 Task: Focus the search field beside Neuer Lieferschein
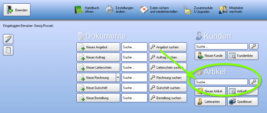click(x=134, y=68)
